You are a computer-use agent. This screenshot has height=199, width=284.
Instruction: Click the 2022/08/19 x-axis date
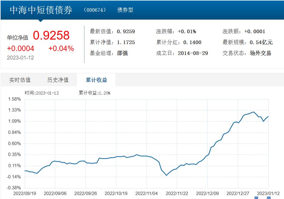click(x=25, y=193)
